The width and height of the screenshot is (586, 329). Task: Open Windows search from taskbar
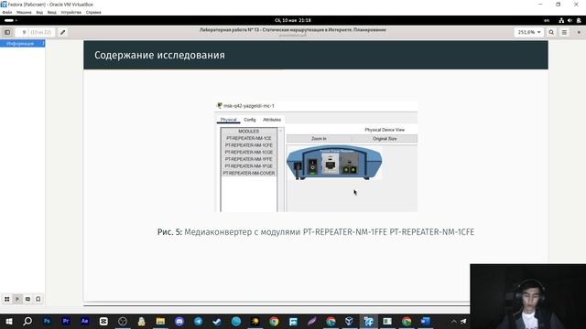click(x=27, y=322)
